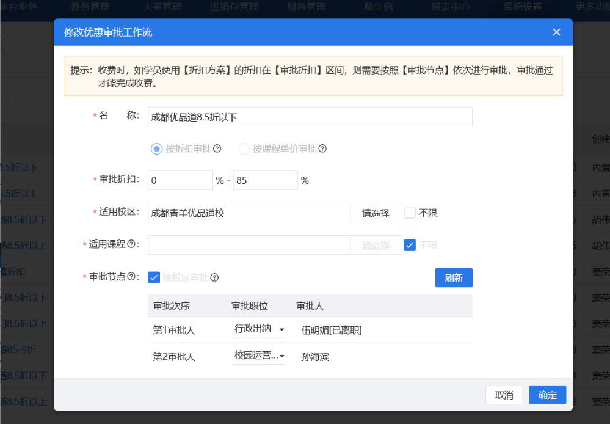Toggle the 按校区审批 checkbox
Image resolution: width=610 pixels, height=424 pixels.
coord(154,277)
